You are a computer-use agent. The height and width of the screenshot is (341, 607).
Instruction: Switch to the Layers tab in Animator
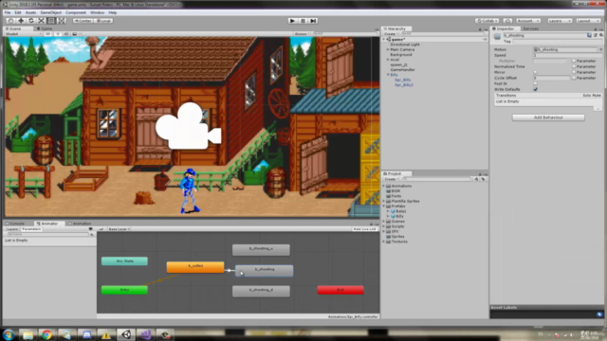pos(12,229)
